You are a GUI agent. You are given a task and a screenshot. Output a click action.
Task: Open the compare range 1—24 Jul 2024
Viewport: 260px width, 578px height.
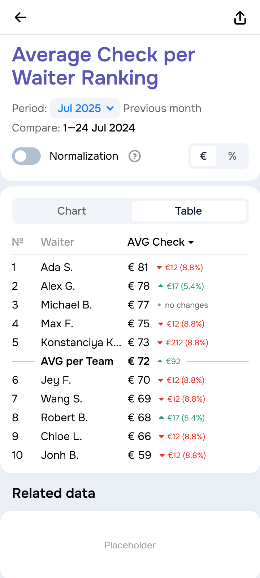[x=99, y=128]
